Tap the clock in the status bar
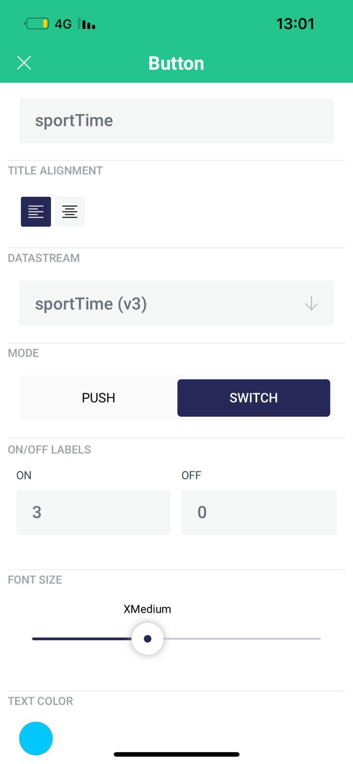Screen dimensions: 353x764 (295, 23)
